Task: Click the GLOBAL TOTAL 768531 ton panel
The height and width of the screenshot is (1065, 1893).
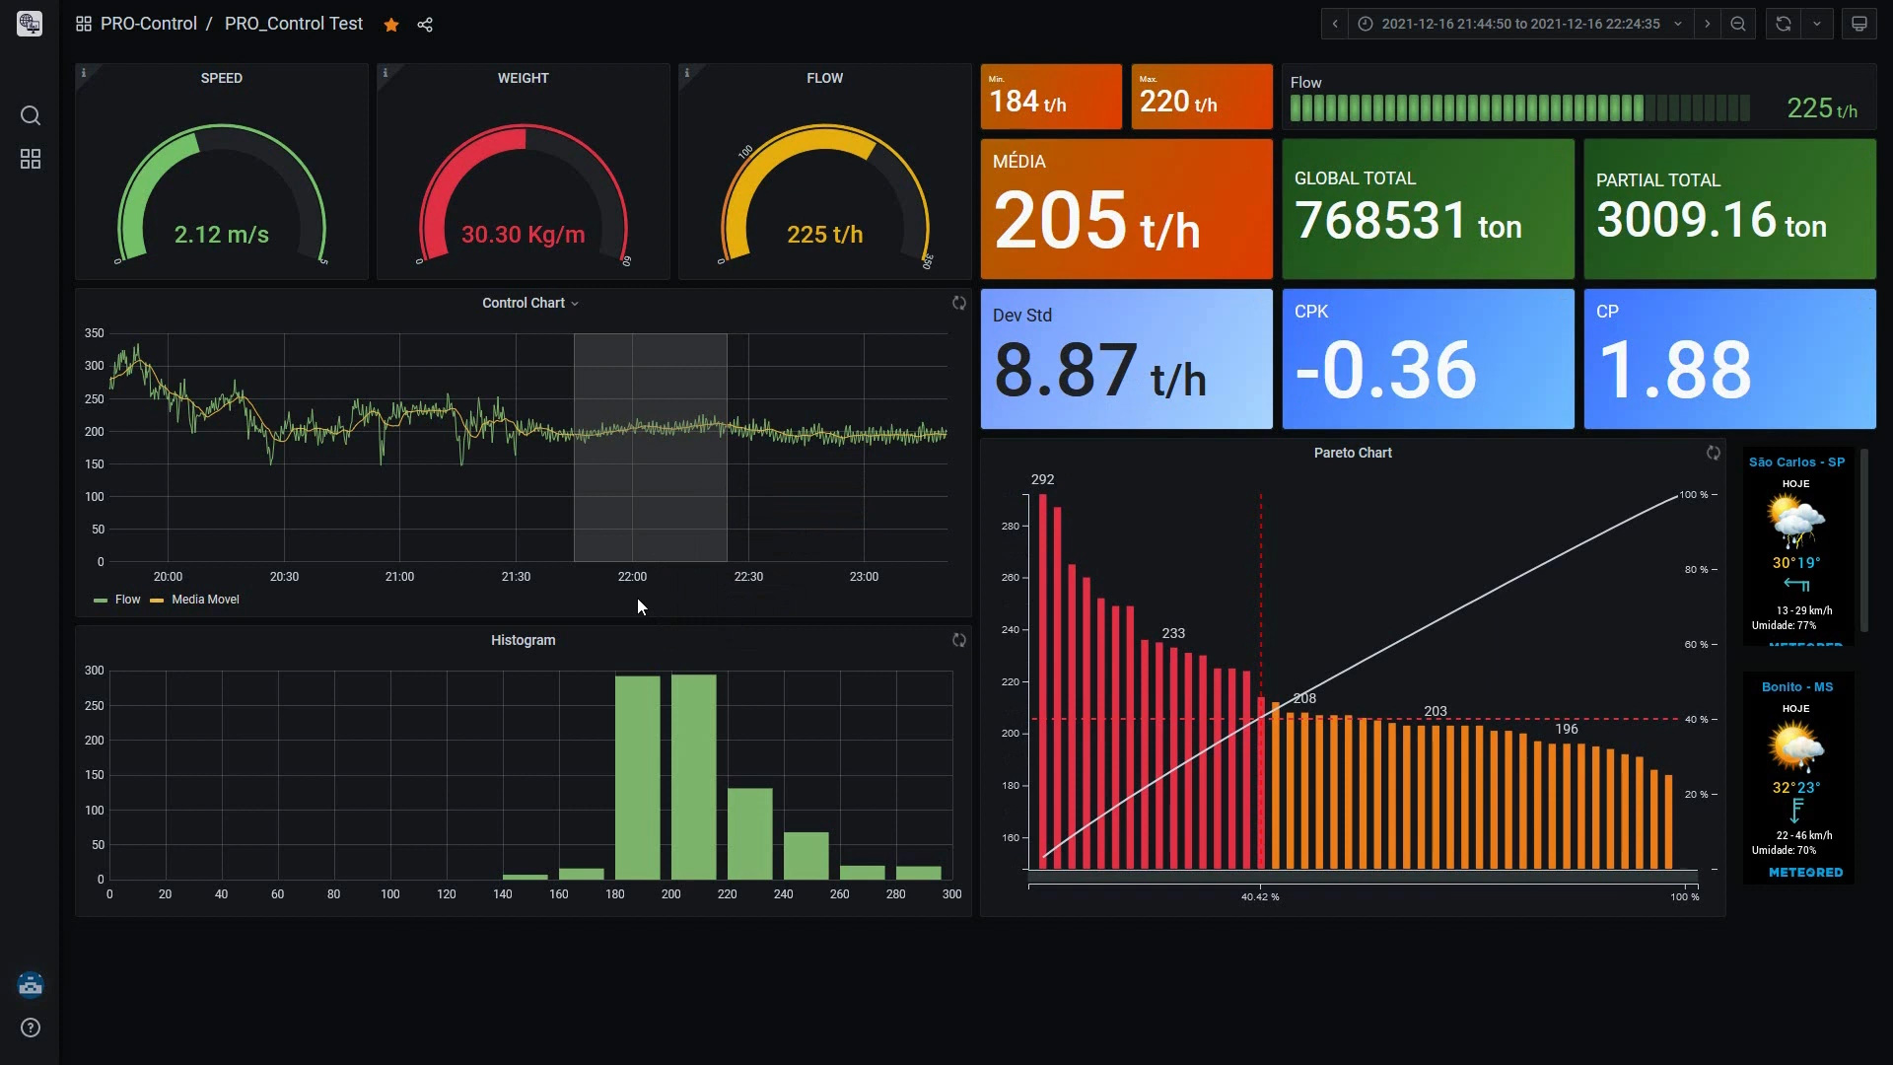Action: click(1429, 209)
